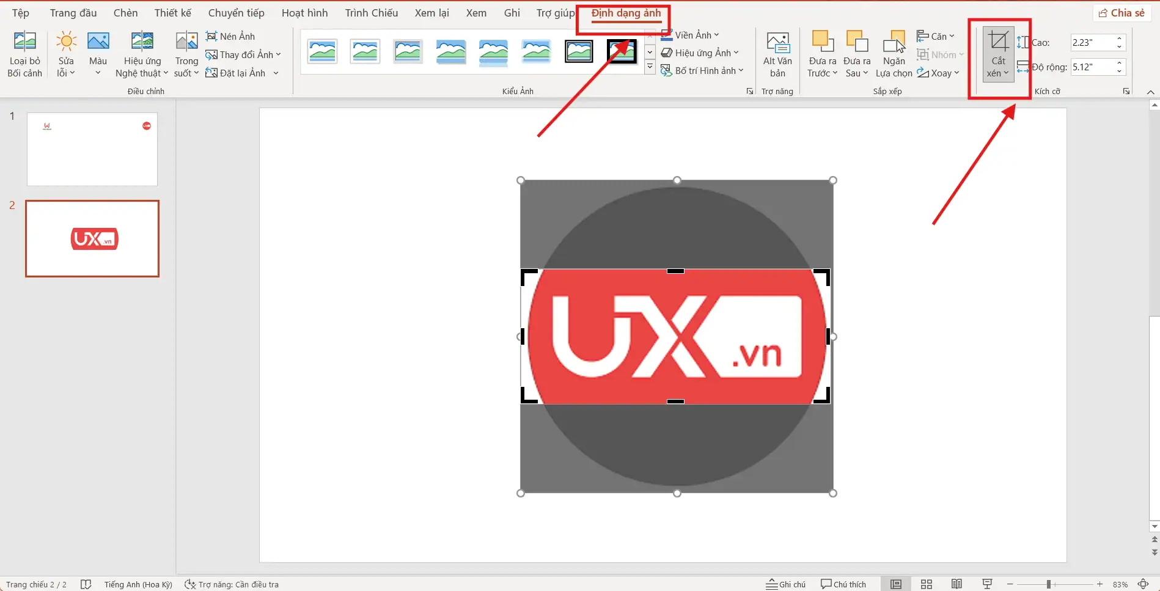Apply Hiệu ứng Nghệ thuật artistic effects
The image size is (1160, 591).
[x=141, y=53]
